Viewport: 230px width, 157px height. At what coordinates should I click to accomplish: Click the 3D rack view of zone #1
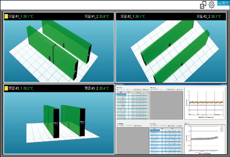pyautogui.click(x=59, y=51)
